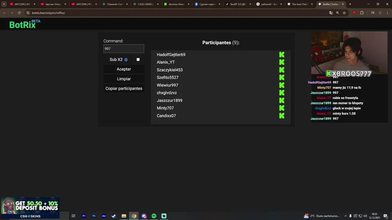392x220 pixels.
Task: Switch to the xbrooos Stream tab
Action: (x=177, y=4)
